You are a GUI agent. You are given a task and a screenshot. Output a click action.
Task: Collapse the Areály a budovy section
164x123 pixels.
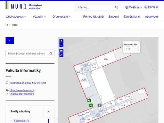pyautogui.click(x=49, y=111)
